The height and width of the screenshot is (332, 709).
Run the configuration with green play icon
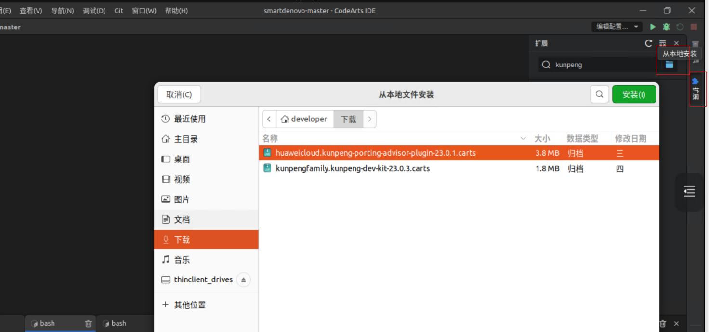coord(653,27)
